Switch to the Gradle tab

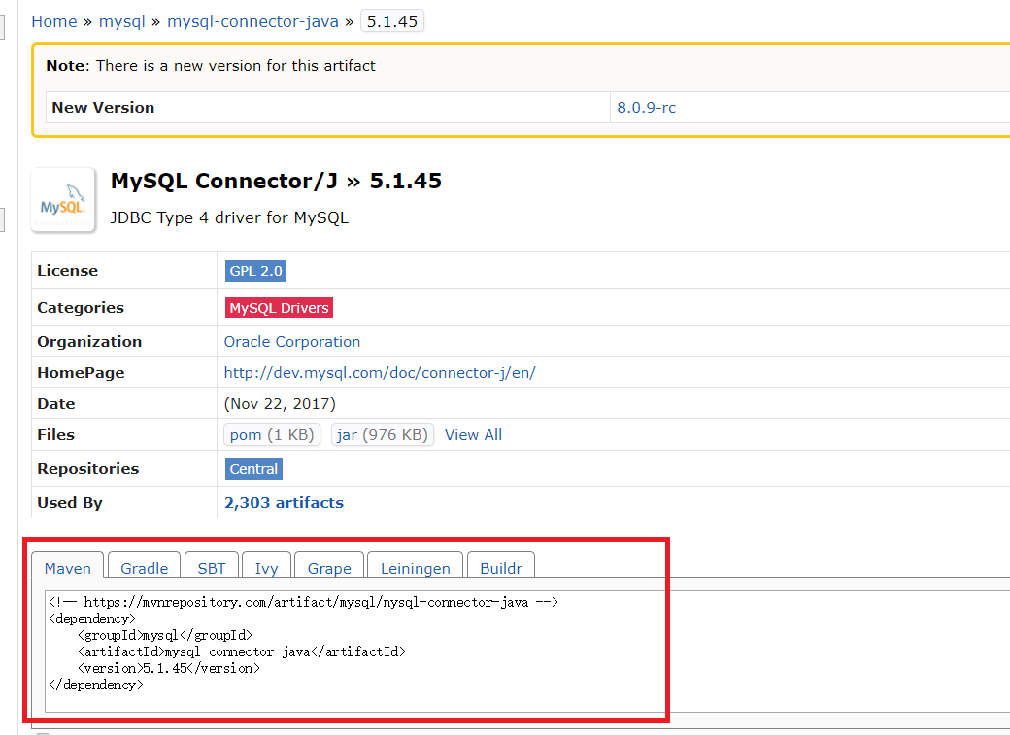[145, 566]
